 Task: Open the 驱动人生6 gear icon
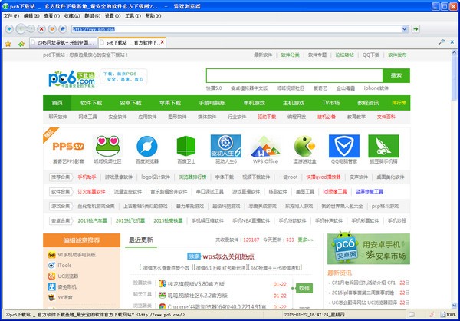[x=226, y=146]
